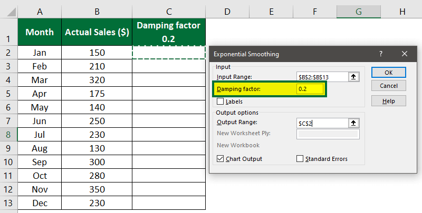
Task: Select row 1 header
Action: point(8,32)
